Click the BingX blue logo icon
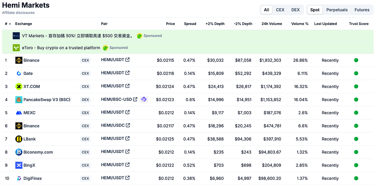 tap(19, 165)
